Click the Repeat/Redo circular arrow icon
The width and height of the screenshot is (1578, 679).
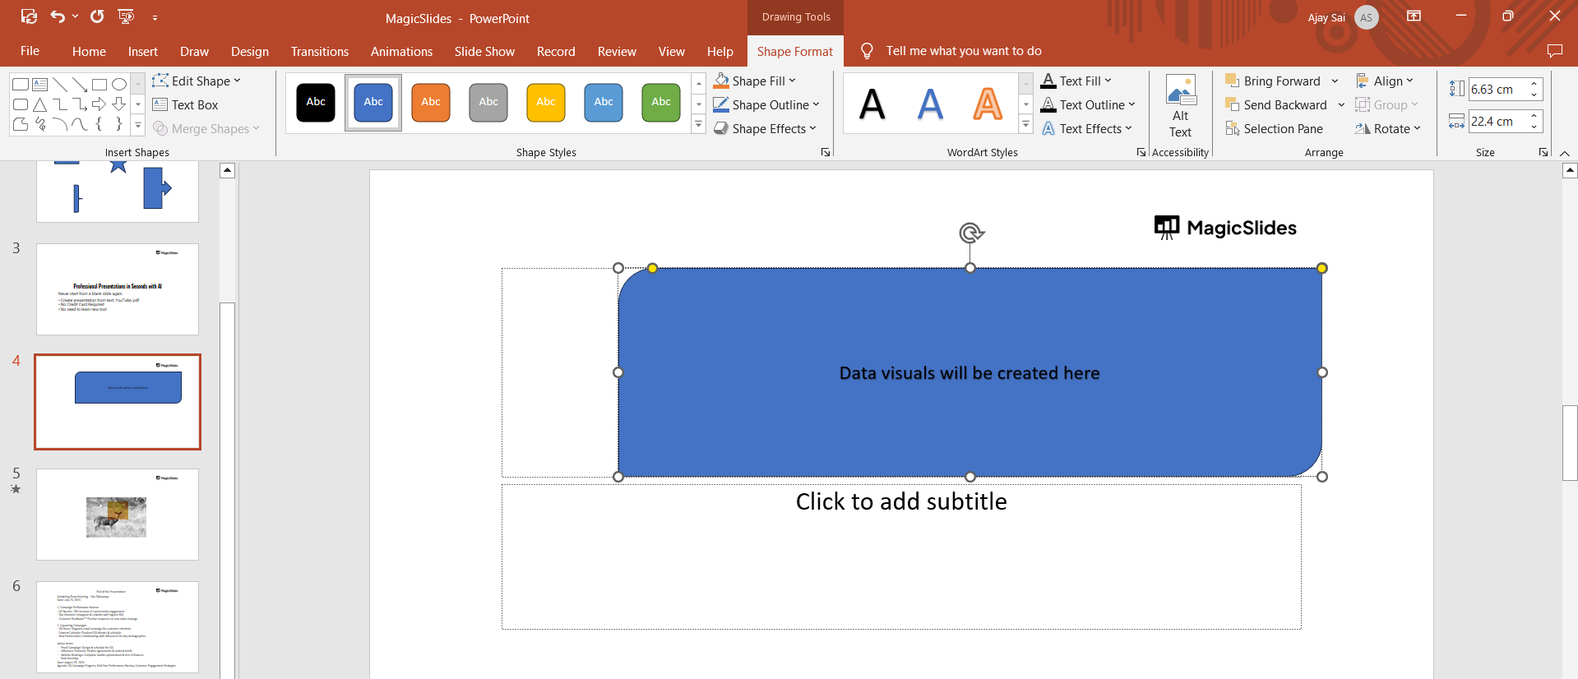coord(97,16)
